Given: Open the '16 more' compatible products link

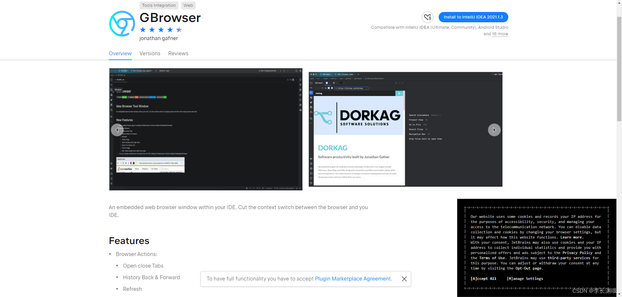Looking at the screenshot, I should point(500,34).
